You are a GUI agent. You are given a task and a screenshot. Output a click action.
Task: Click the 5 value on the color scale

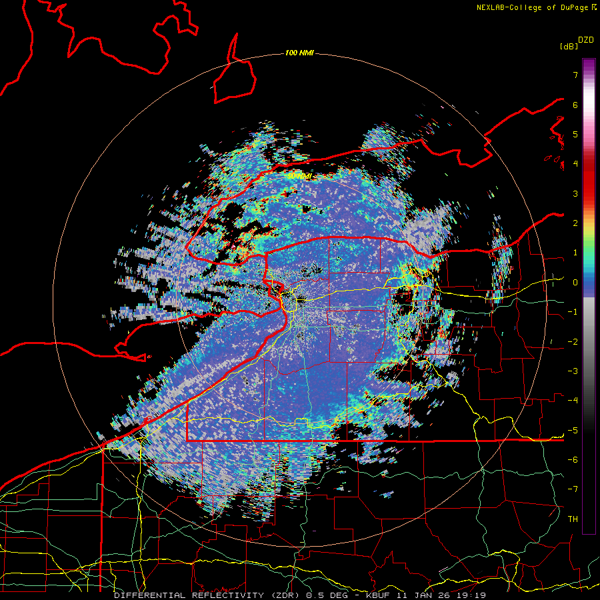pos(575,134)
